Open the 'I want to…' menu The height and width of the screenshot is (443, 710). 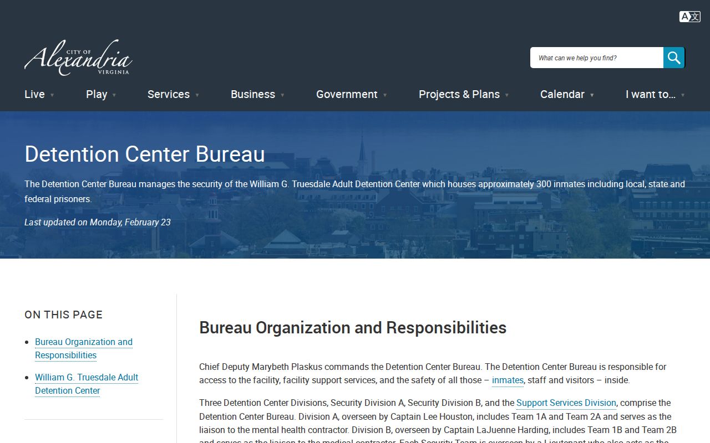(651, 94)
